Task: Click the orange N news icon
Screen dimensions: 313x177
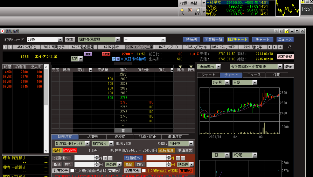Action: (190, 10)
